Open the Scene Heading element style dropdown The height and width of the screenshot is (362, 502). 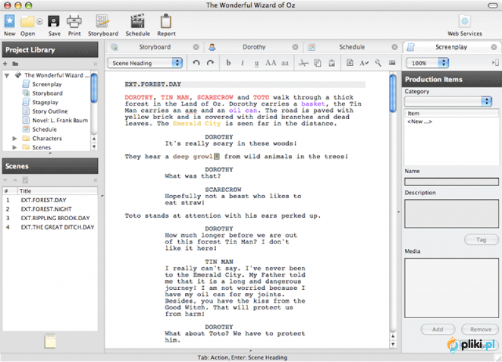click(x=145, y=63)
